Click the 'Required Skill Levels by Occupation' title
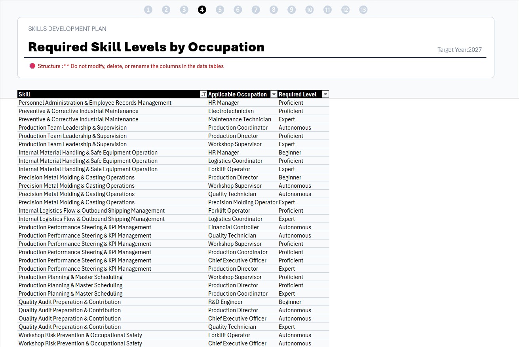 coord(146,47)
